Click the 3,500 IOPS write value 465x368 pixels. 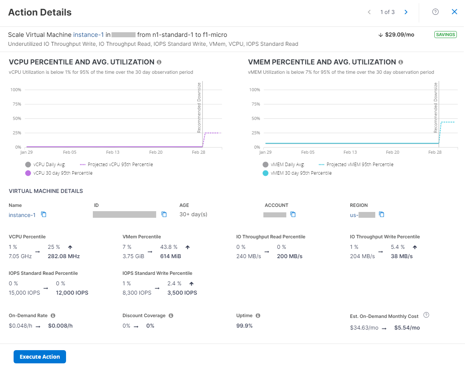coord(182,293)
